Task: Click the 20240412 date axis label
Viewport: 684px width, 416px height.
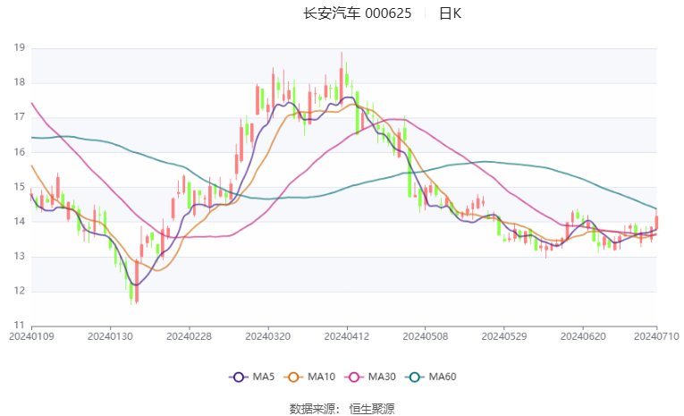Action: coord(347,336)
